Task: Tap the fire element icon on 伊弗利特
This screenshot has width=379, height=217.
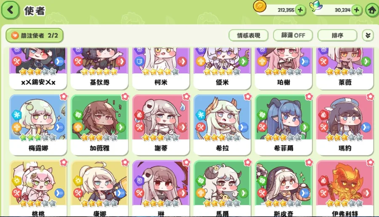Action: tap(323, 180)
